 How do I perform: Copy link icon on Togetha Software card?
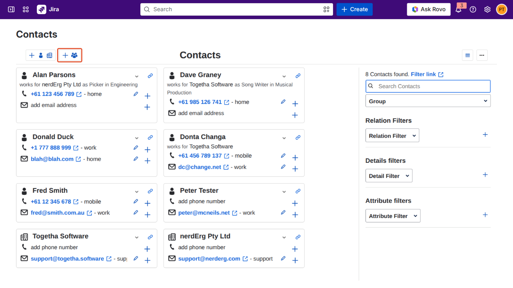[150, 237]
